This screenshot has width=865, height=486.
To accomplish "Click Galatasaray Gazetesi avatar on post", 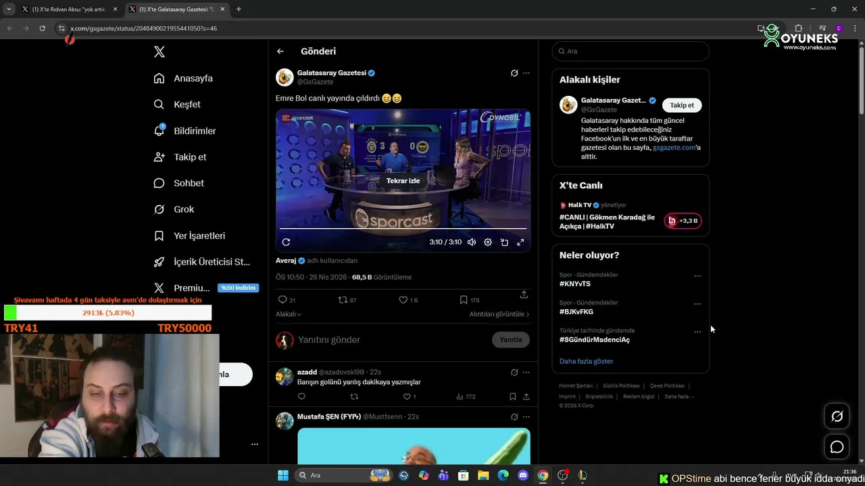I will [x=285, y=77].
